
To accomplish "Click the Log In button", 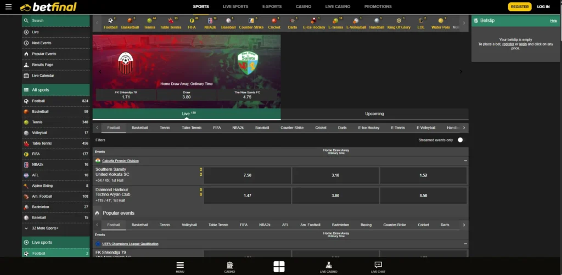I will point(543,7).
